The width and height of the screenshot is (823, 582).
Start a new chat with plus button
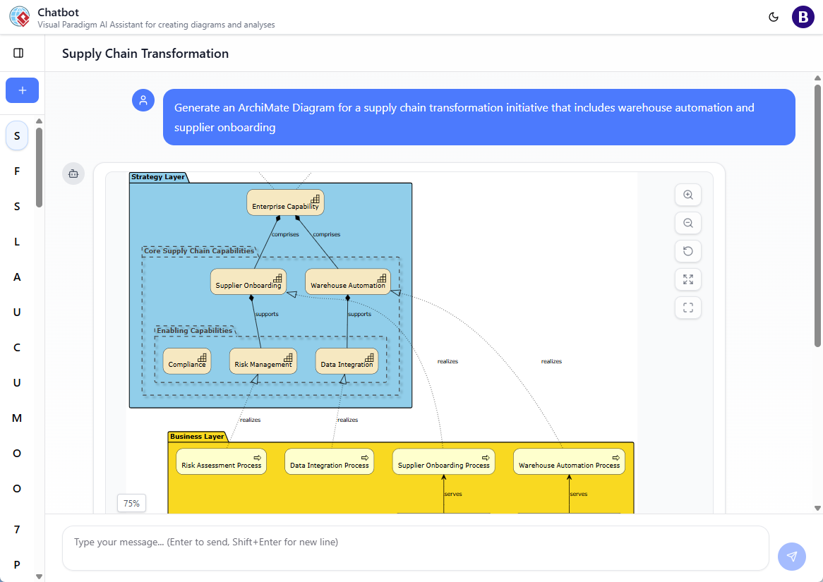22,90
